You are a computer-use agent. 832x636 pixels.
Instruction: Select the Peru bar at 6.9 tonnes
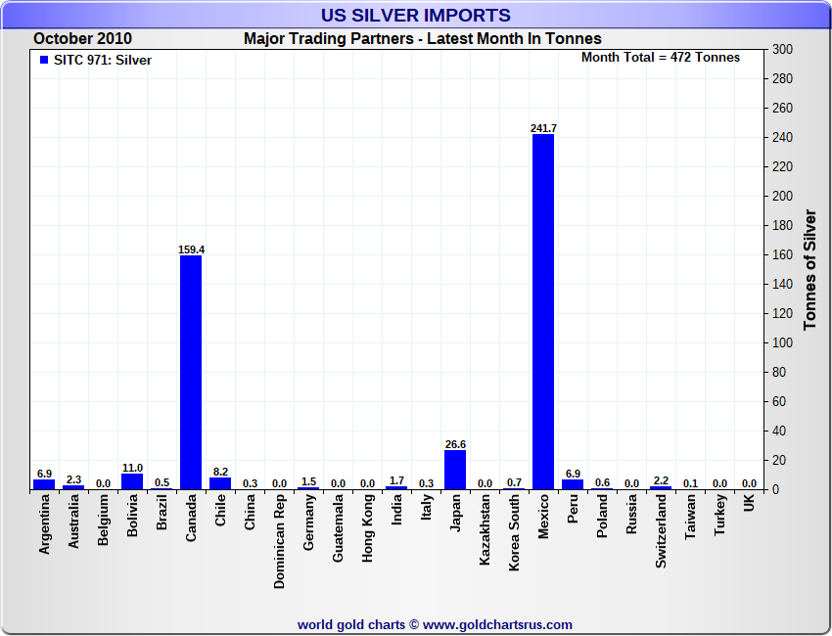[x=573, y=484]
